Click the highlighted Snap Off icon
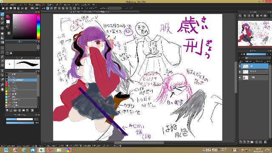 click(48, 8)
